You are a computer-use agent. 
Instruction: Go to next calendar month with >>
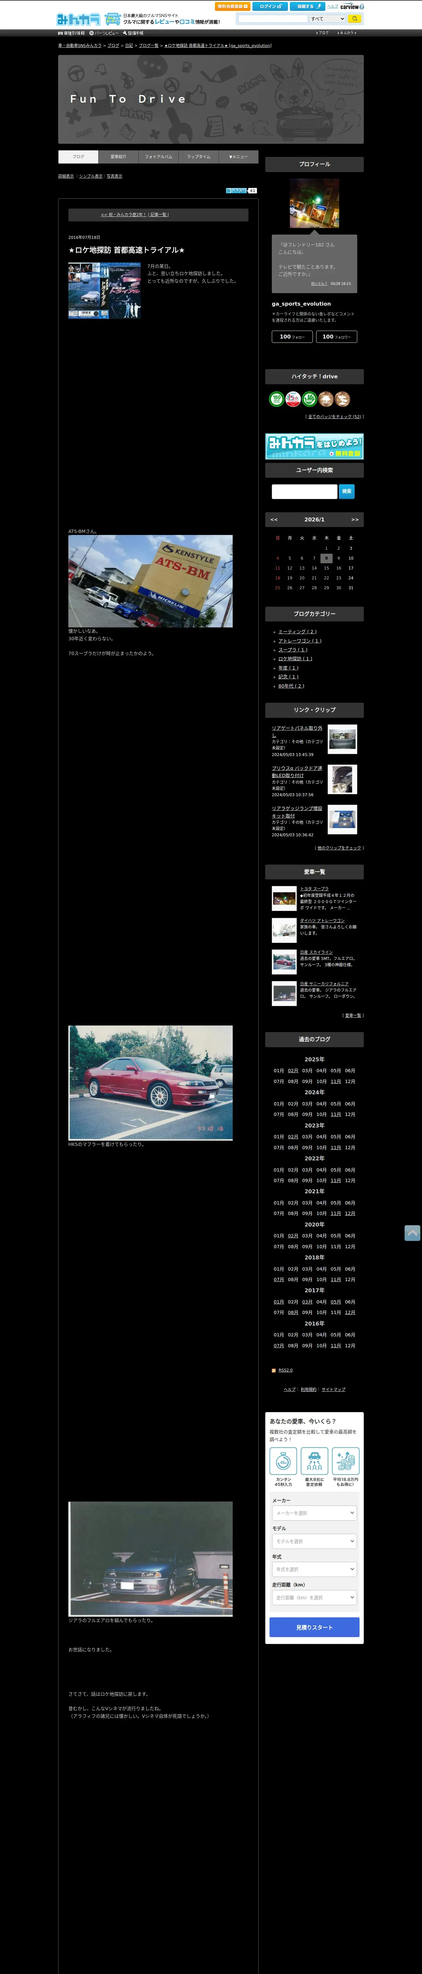355,519
